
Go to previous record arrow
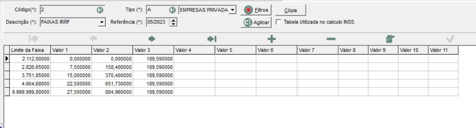pos(93,39)
